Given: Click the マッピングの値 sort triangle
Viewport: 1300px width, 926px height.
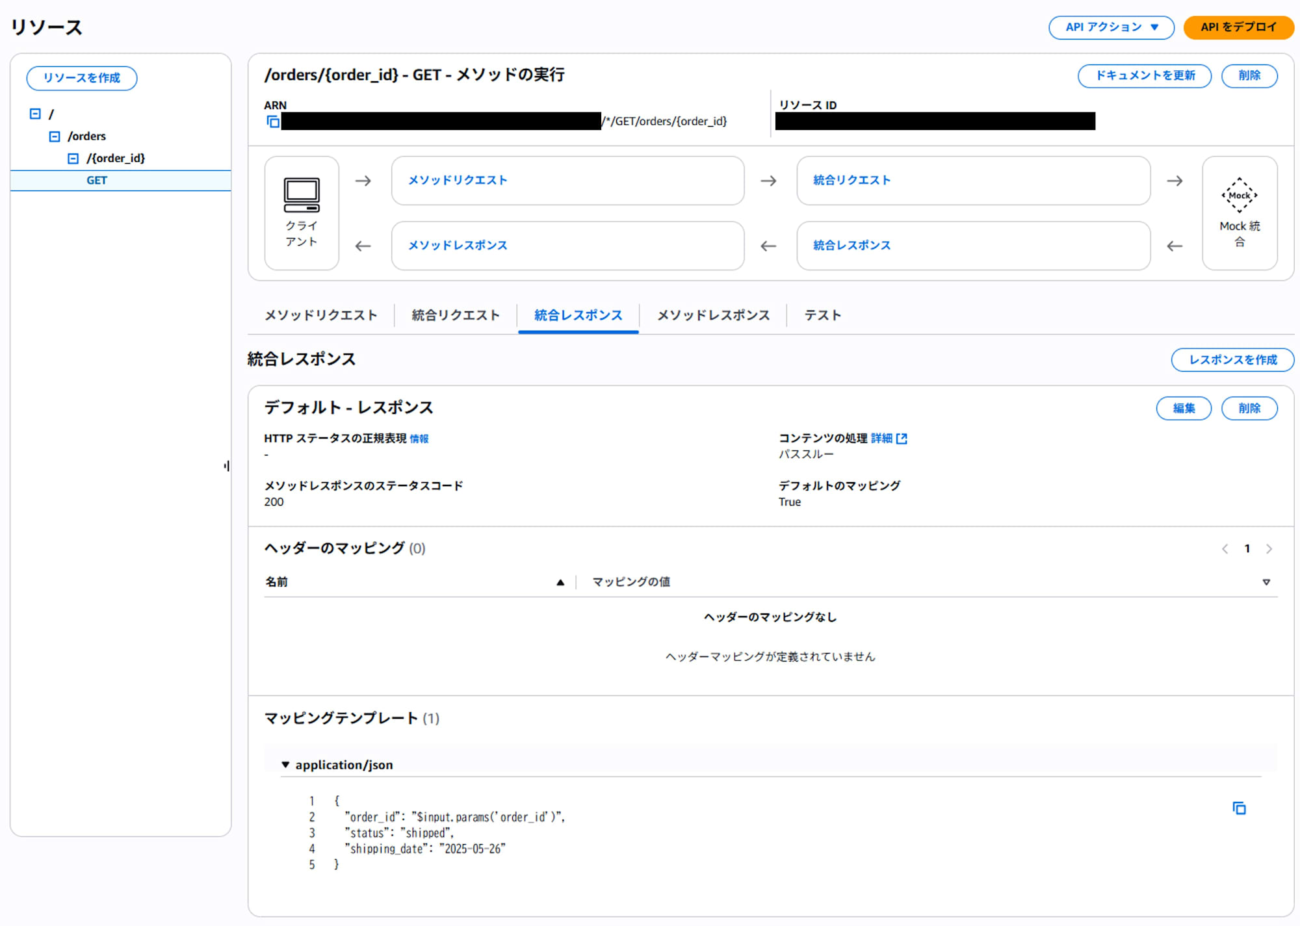Looking at the screenshot, I should [1266, 582].
